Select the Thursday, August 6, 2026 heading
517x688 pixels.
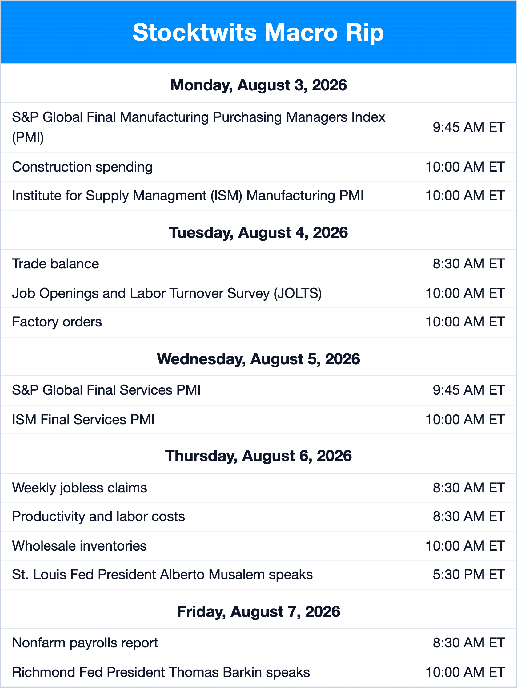pos(258,456)
